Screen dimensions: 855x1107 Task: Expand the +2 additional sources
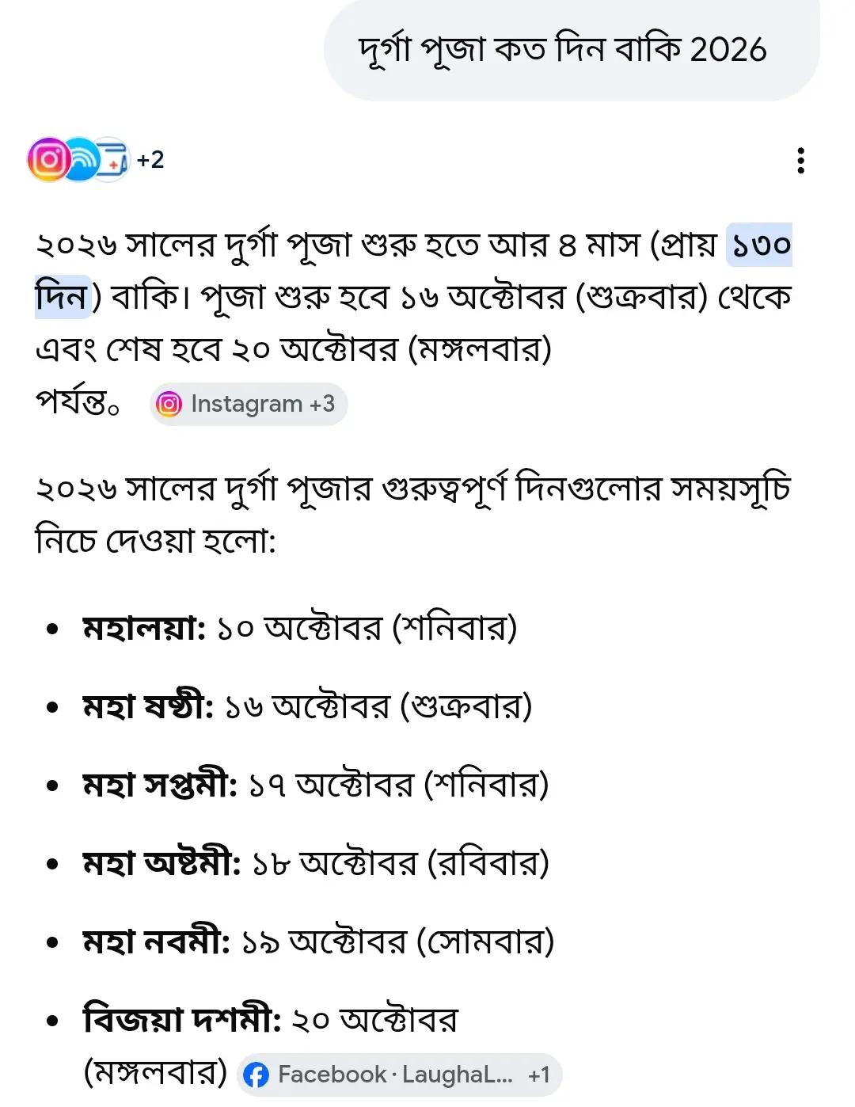tap(150, 159)
